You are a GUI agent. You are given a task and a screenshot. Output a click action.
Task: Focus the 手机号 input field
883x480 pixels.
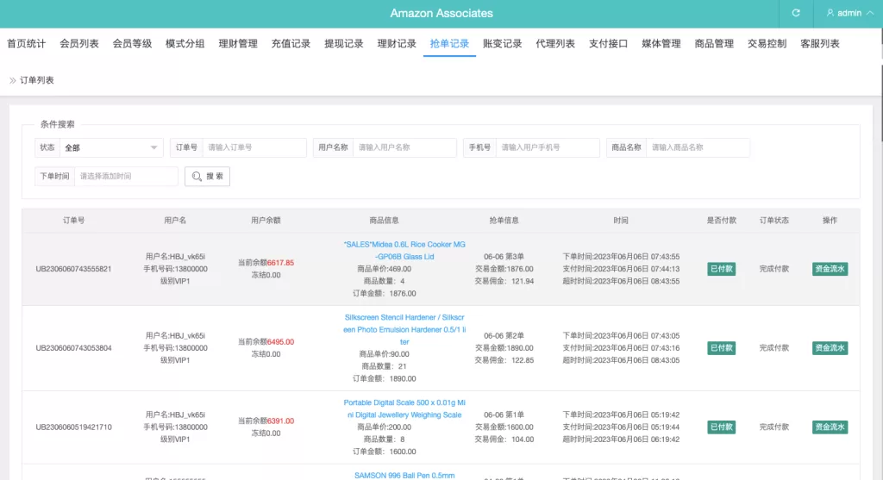(x=548, y=147)
